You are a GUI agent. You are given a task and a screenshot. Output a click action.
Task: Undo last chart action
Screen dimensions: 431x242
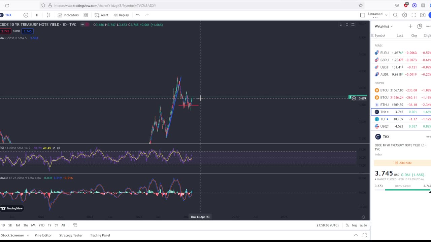(138, 15)
